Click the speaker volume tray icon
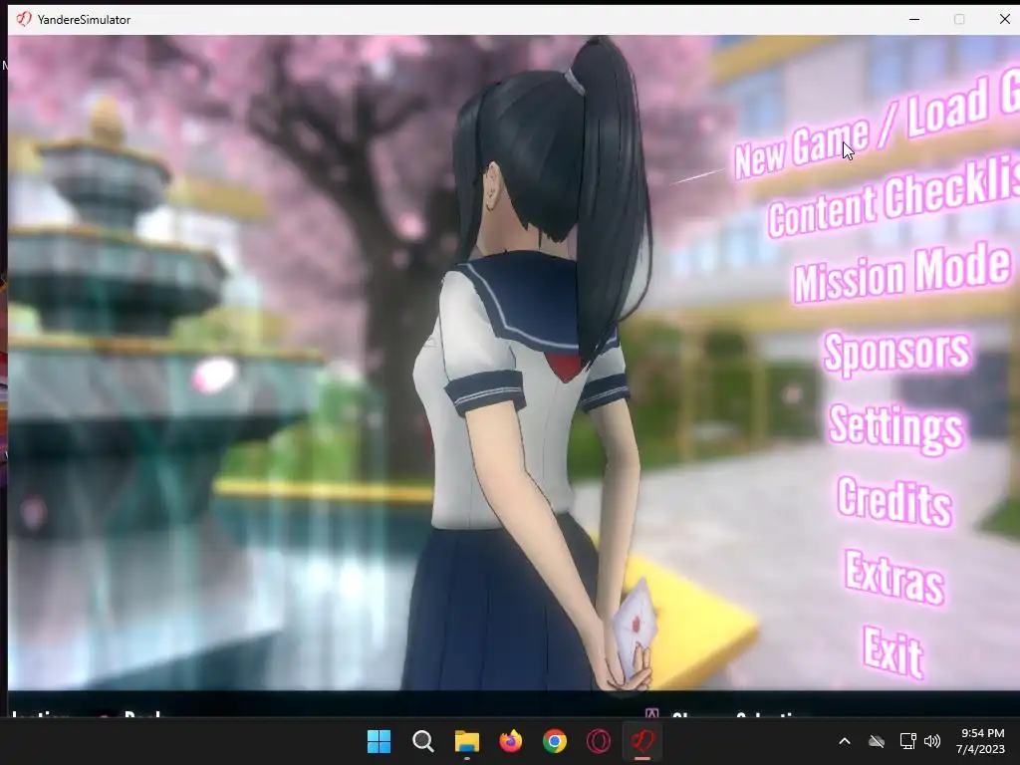 tap(932, 741)
